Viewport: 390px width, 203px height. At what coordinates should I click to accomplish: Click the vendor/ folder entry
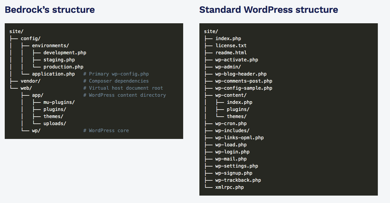(x=31, y=81)
